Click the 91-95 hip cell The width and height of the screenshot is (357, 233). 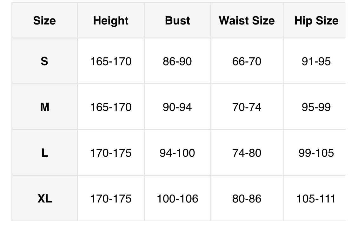316,61
